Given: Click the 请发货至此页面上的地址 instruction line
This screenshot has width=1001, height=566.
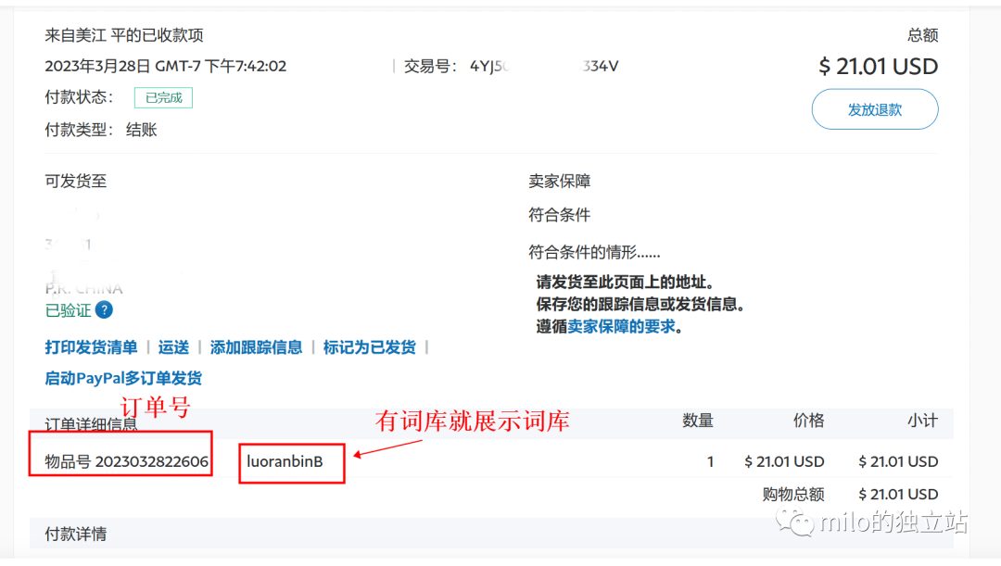Looking at the screenshot, I should click(x=625, y=282).
